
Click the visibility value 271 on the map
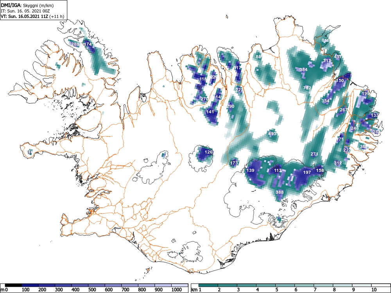pyautogui.click(x=314, y=154)
